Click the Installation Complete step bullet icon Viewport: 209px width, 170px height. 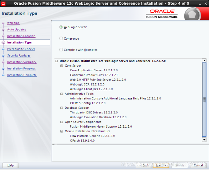pyautogui.click(x=3, y=75)
